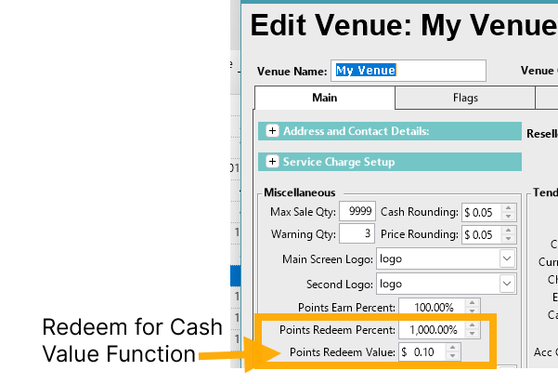Viewport: 558px width, 384px height.
Task: Lower Points Earn Percent using down arrow
Action: [473, 311]
